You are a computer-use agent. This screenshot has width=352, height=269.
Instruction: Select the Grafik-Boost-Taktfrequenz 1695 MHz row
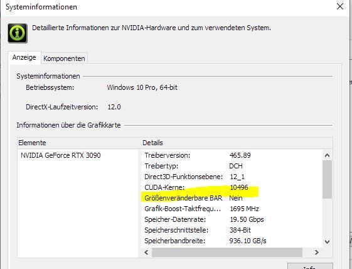coord(232,209)
